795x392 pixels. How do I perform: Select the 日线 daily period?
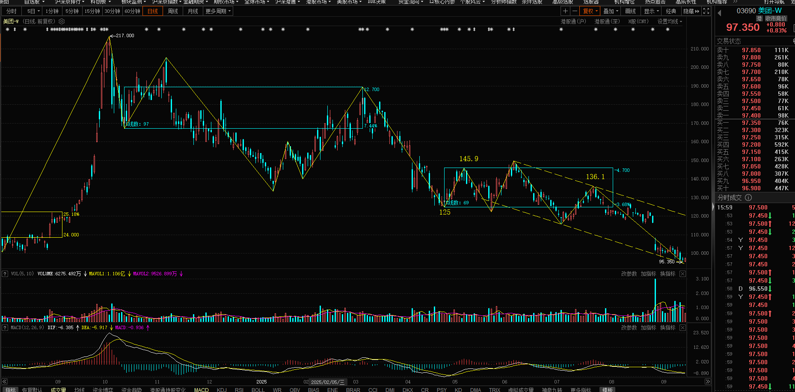coord(153,11)
